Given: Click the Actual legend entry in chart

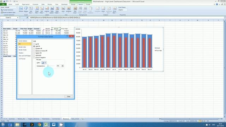Looking at the screenshot, I should point(157,48).
